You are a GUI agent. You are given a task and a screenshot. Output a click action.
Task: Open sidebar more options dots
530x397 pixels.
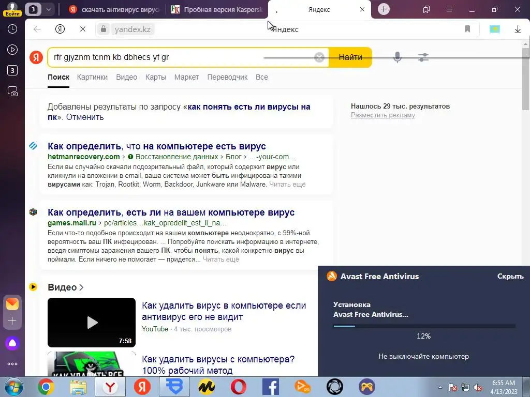(12, 364)
